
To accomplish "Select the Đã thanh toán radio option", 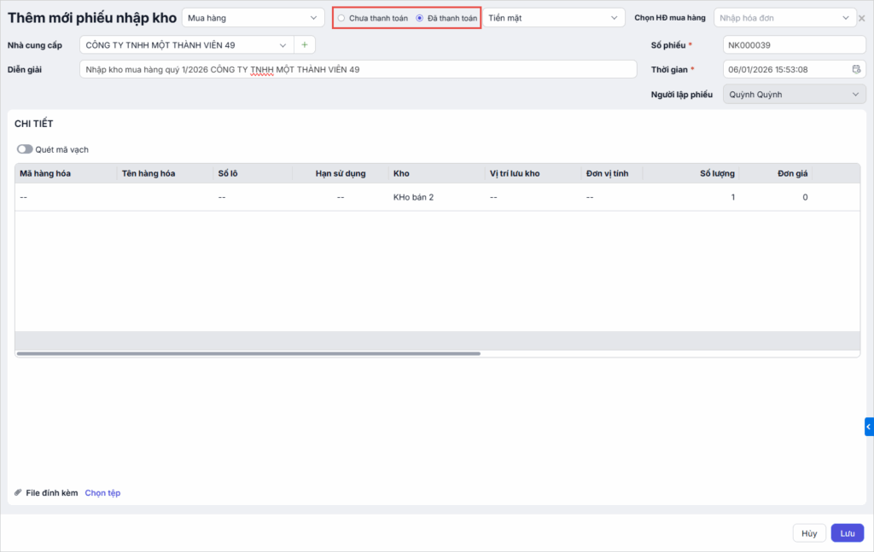I will (x=420, y=19).
